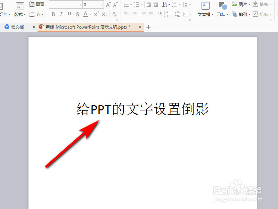Open the 排列 arrange dropdown
This screenshot has width=278, height=209.
tap(245, 14)
